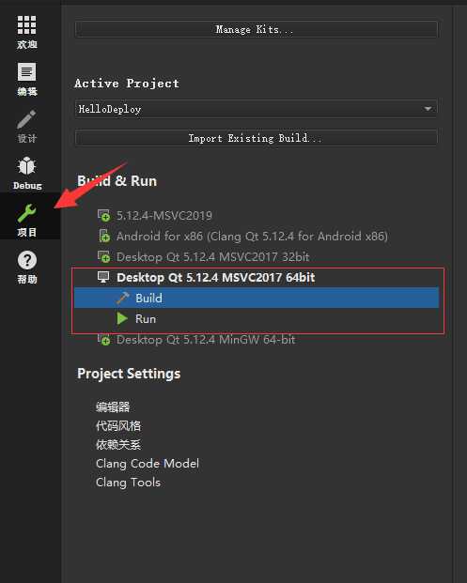Select the Build settings entry
Image resolution: width=467 pixels, height=583 pixels.
coord(257,298)
